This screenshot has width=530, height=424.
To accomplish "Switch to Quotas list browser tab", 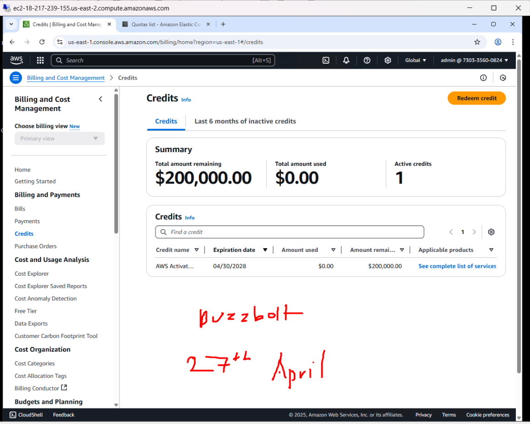I will (167, 24).
